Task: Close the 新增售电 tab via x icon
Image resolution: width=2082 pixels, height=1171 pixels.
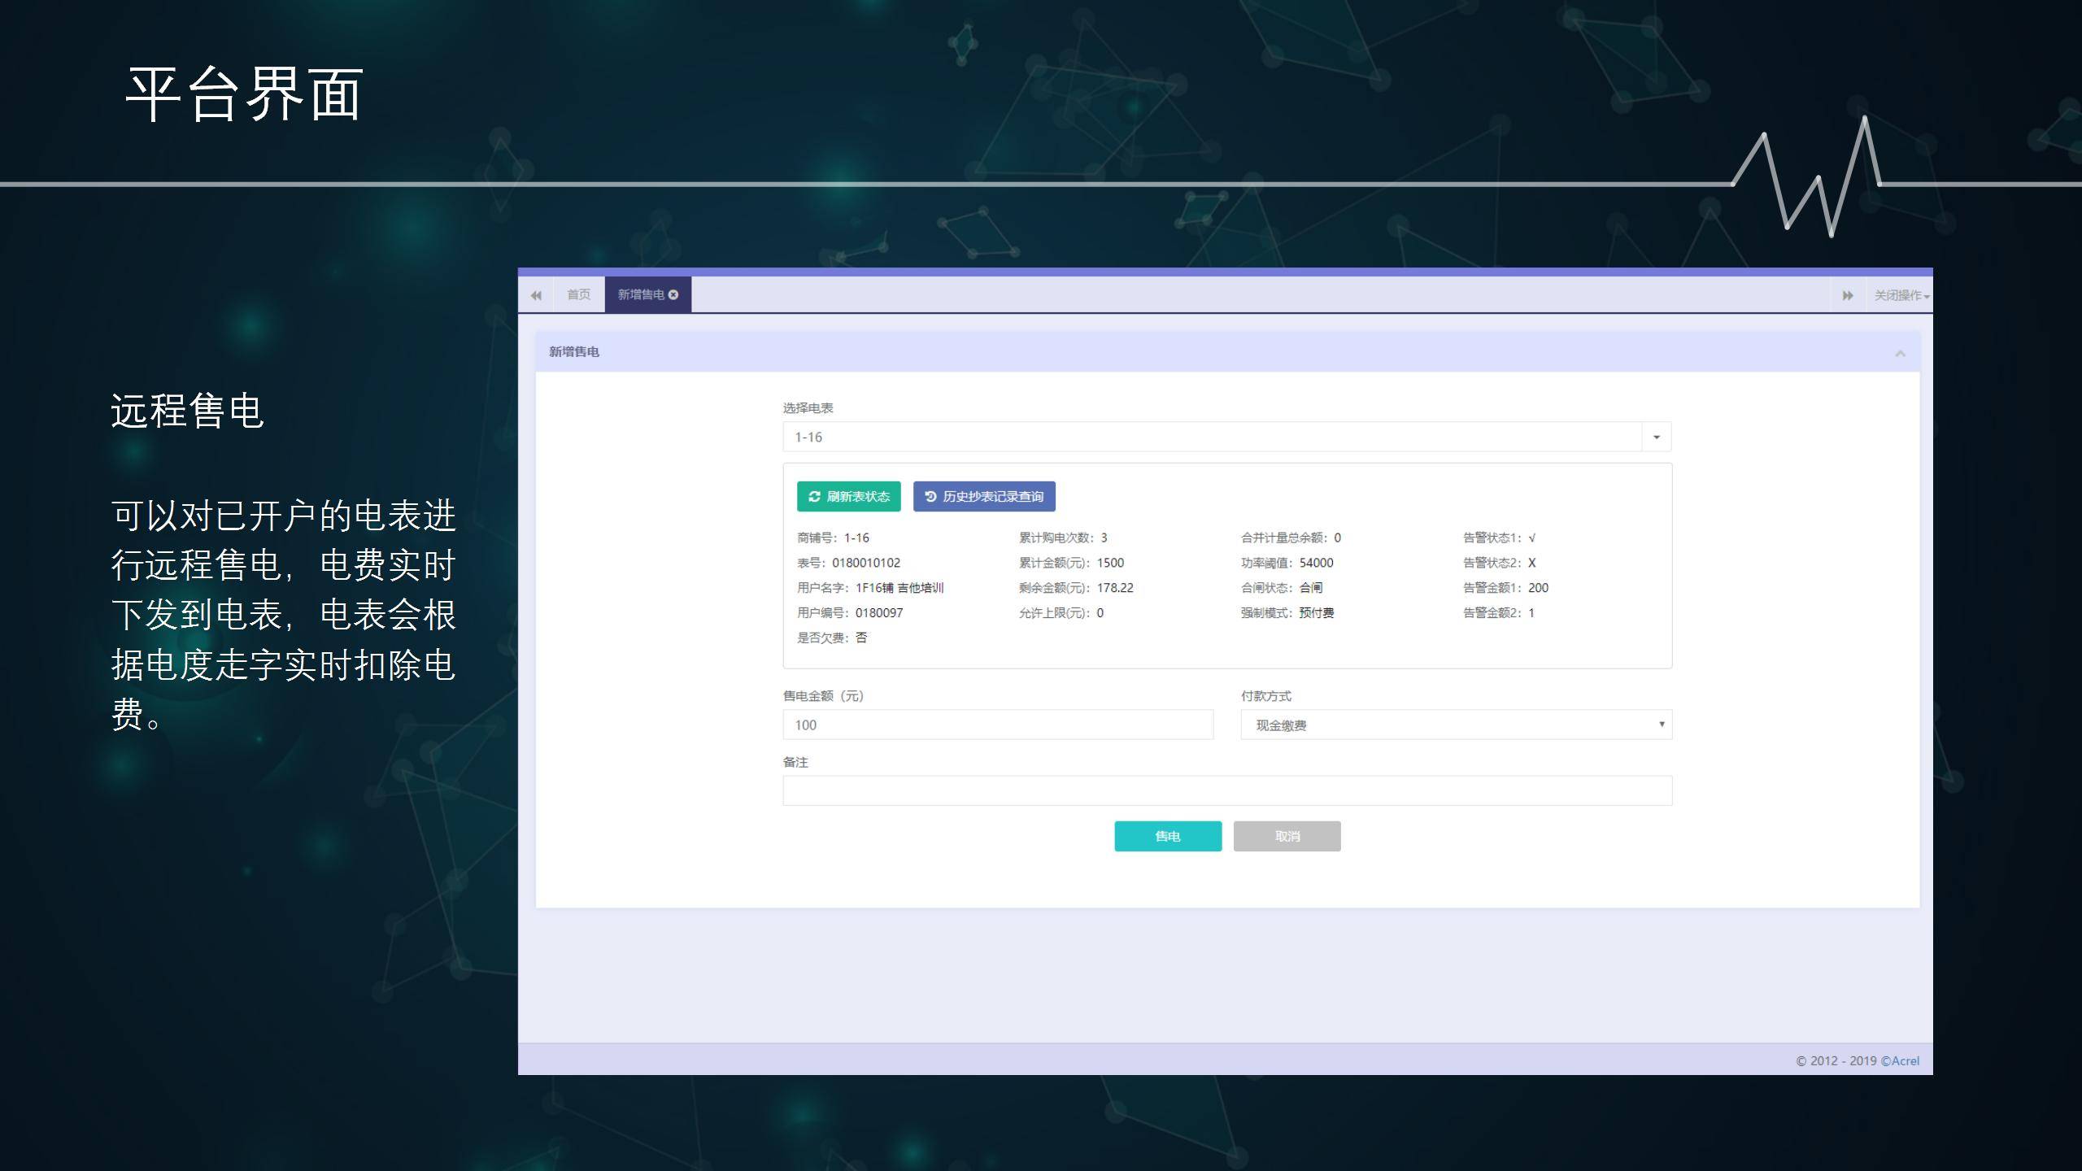Action: point(673,294)
